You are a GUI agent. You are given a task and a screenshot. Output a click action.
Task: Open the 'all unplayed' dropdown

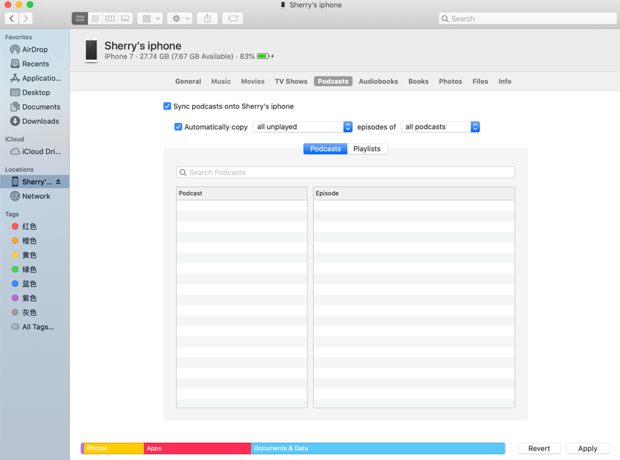302,127
